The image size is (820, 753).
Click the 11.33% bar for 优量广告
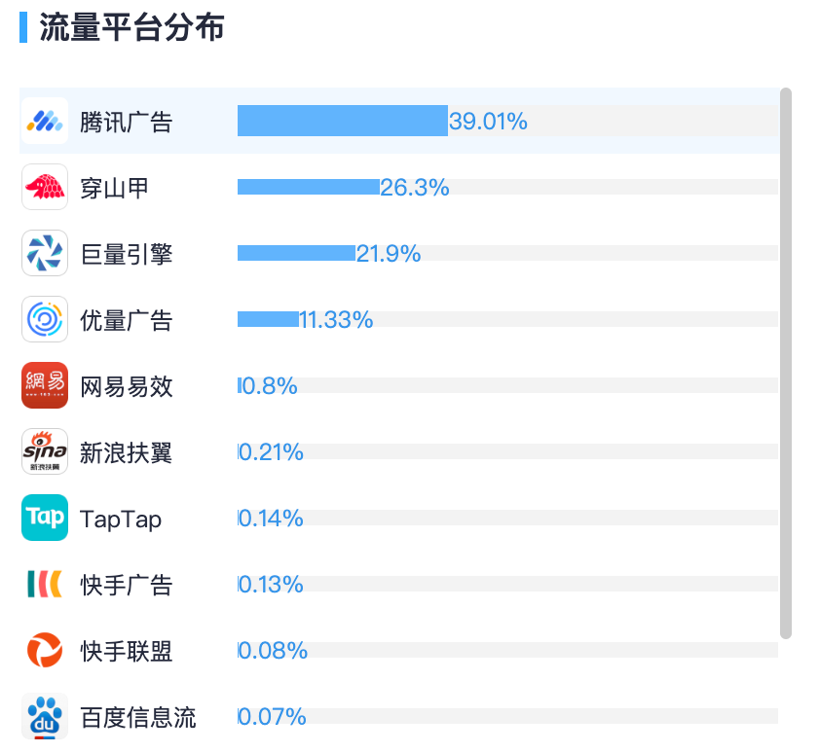point(268,319)
